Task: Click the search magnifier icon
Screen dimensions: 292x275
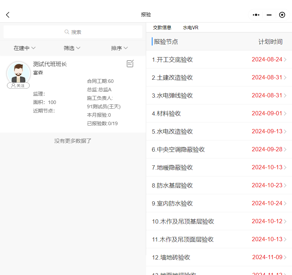Action: (67, 32)
